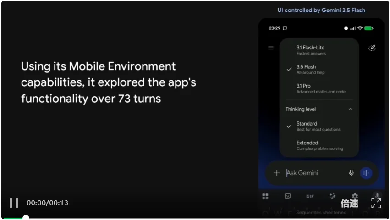Viewport: 390px width, 220px height.
Task: Open the hamburger menu in Gemini app
Action: click(x=270, y=48)
